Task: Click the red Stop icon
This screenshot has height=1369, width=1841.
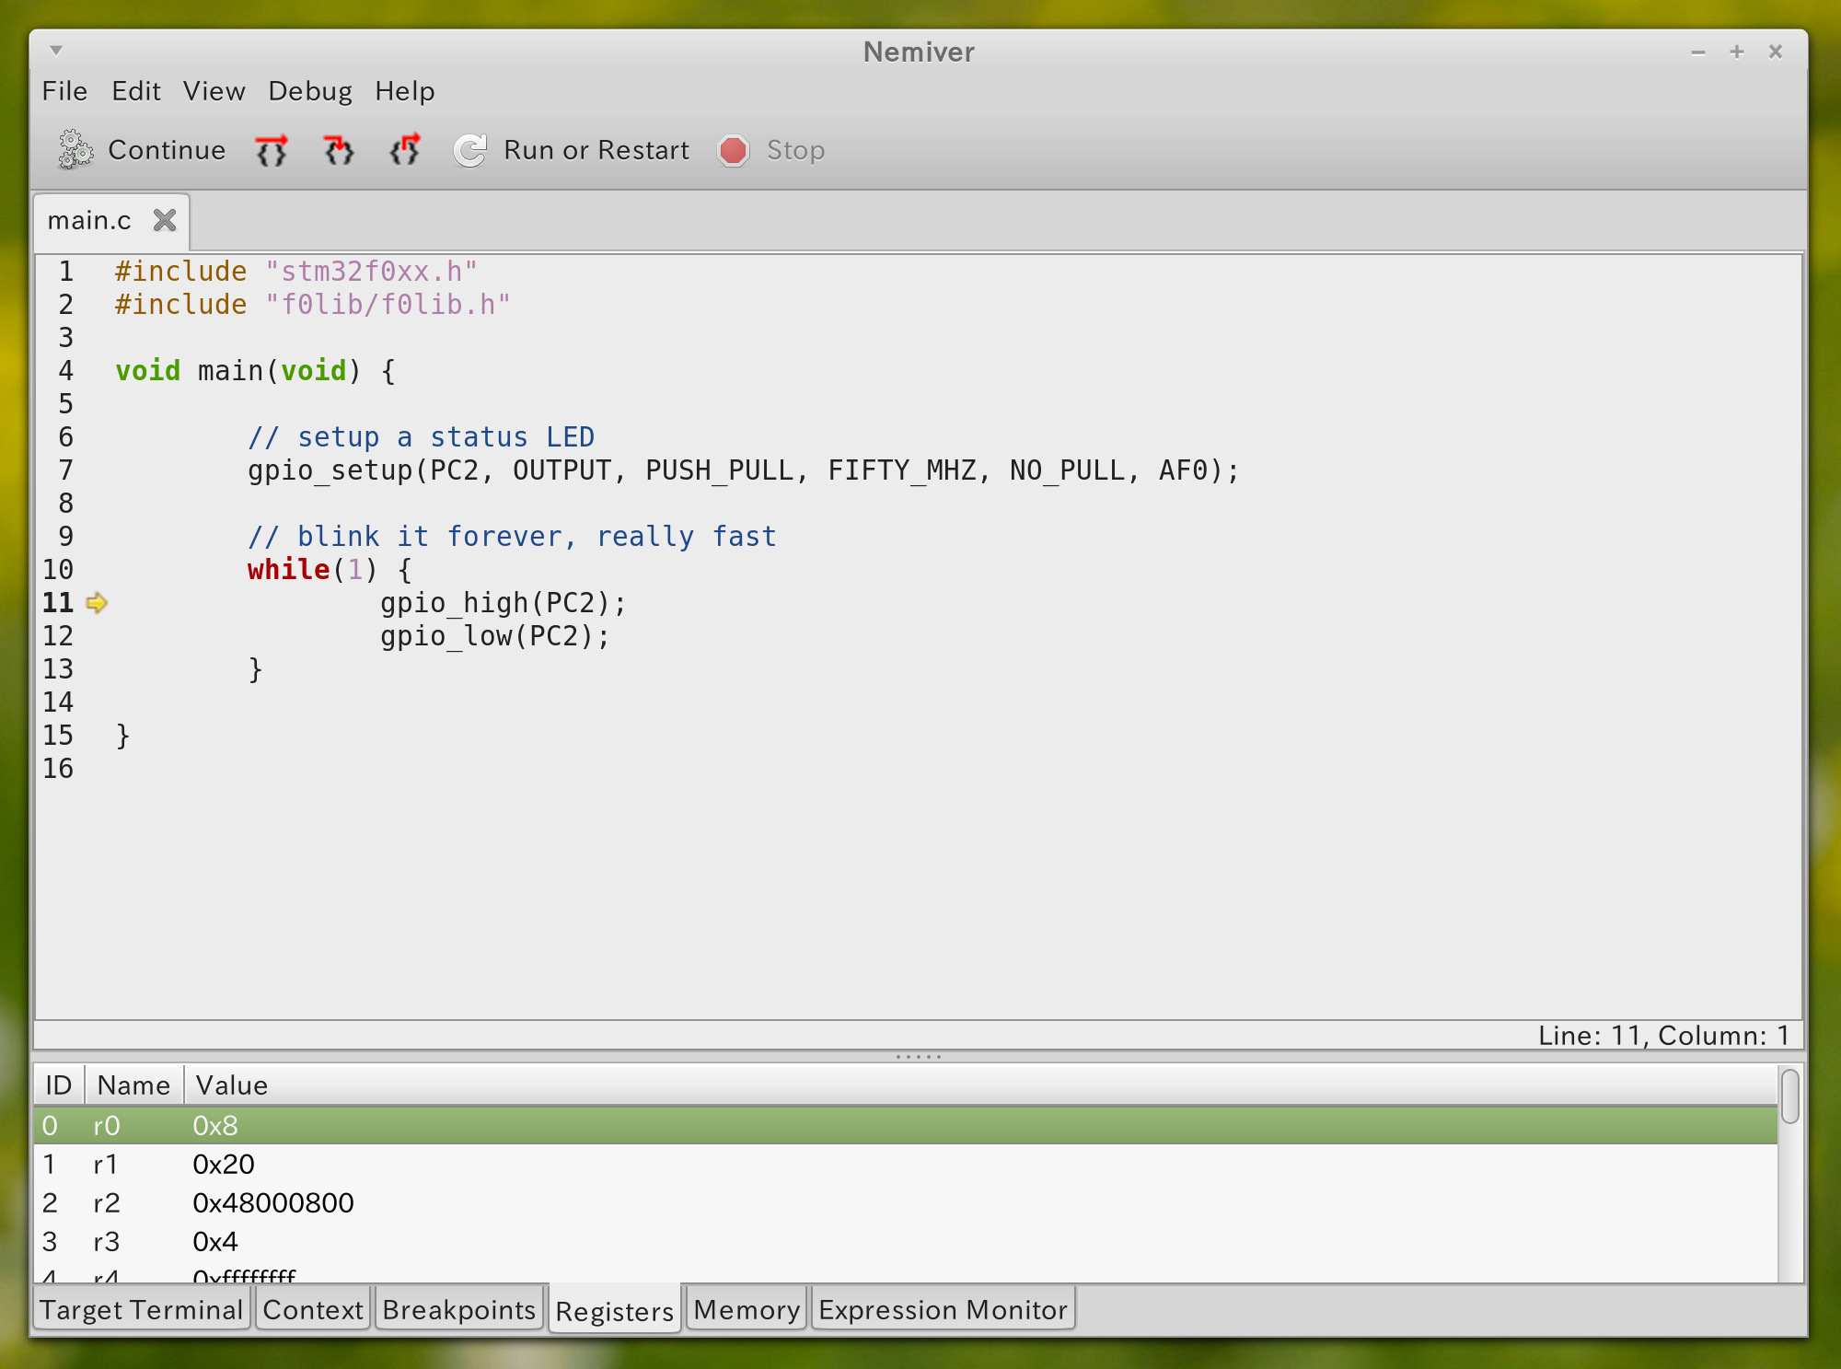Action: coord(734,150)
